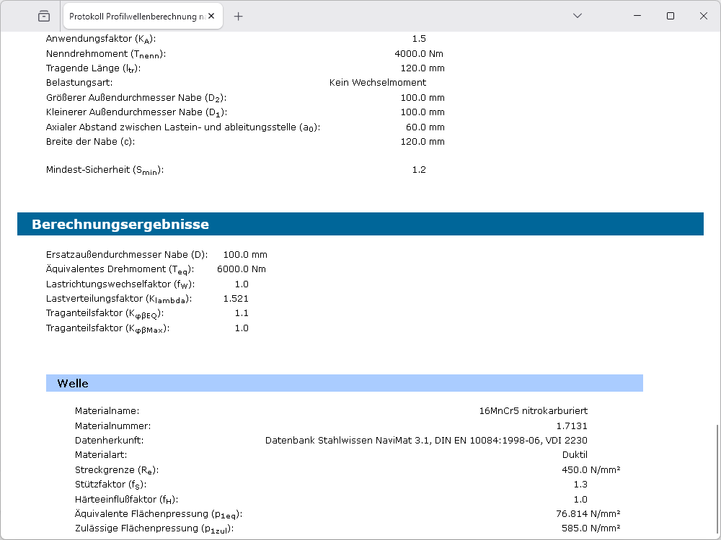Viewport: 721px width, 540px height.
Task: Click the Zulässige Flächenpressung value 585.0 N/mm²
Action: pos(590,528)
